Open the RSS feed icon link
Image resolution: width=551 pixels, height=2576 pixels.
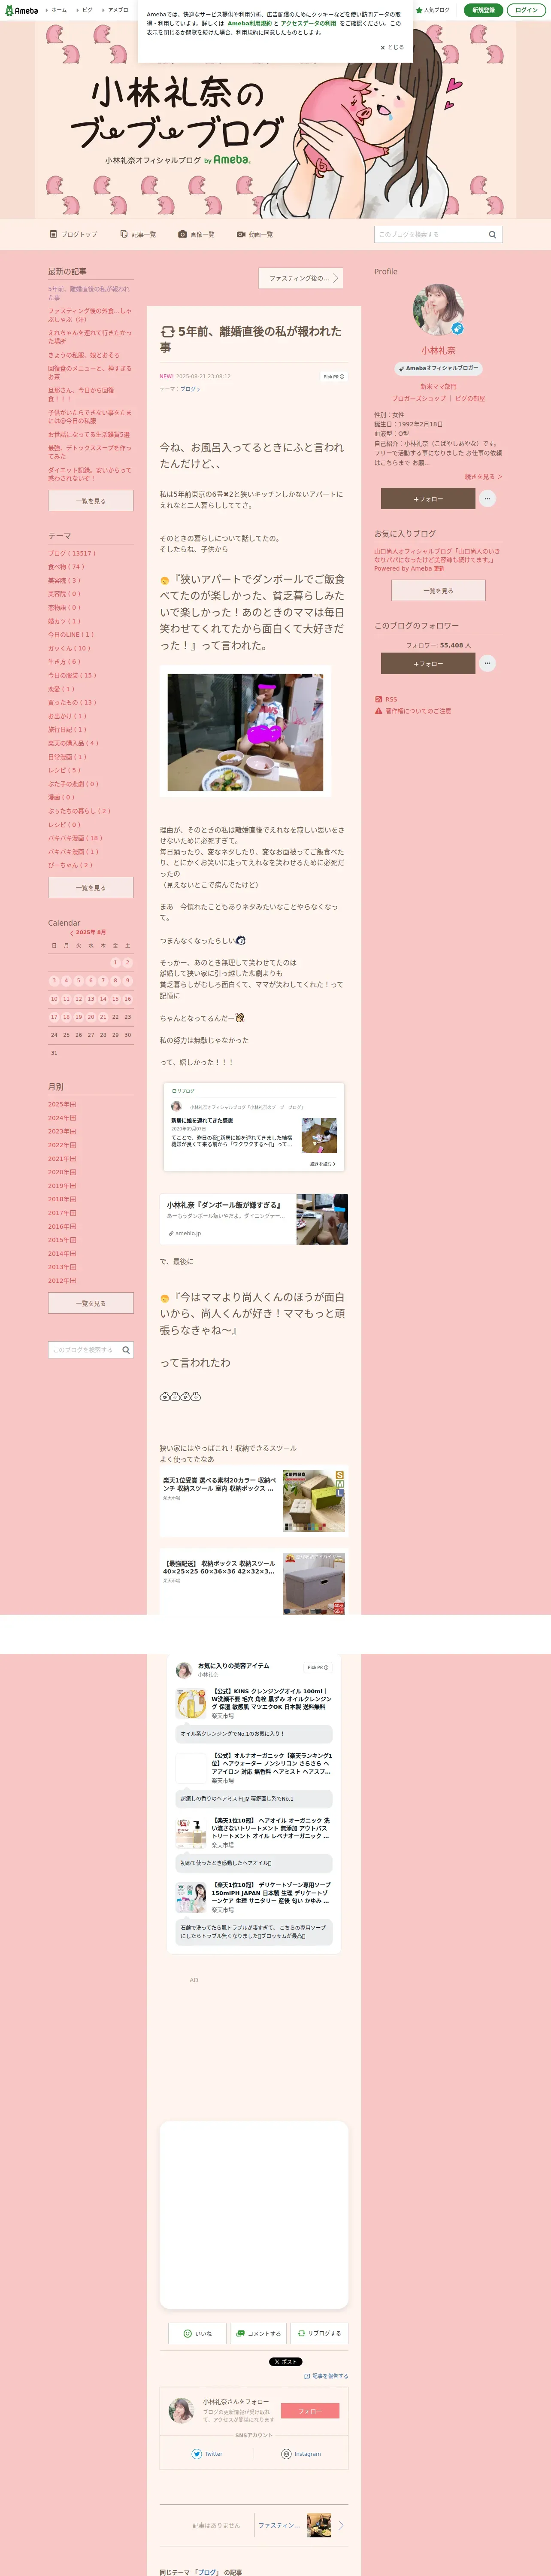coord(378,699)
